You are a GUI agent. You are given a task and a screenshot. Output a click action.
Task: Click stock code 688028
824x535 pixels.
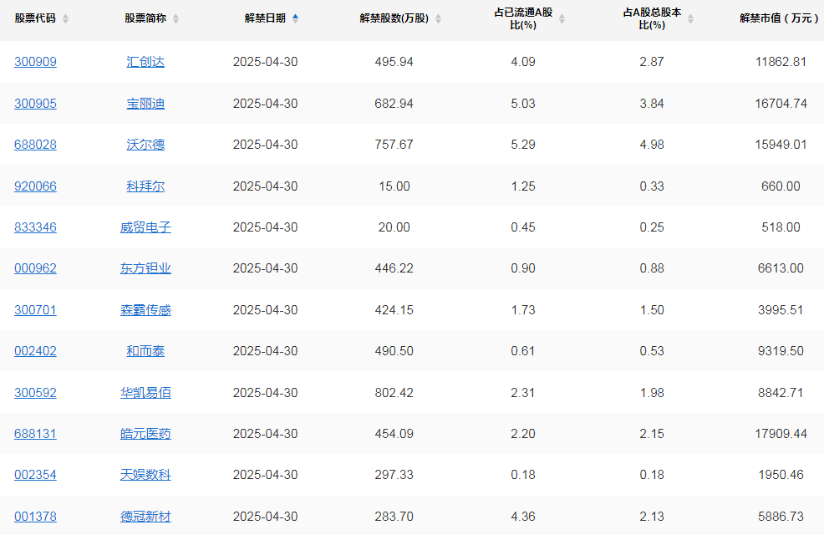(x=35, y=145)
